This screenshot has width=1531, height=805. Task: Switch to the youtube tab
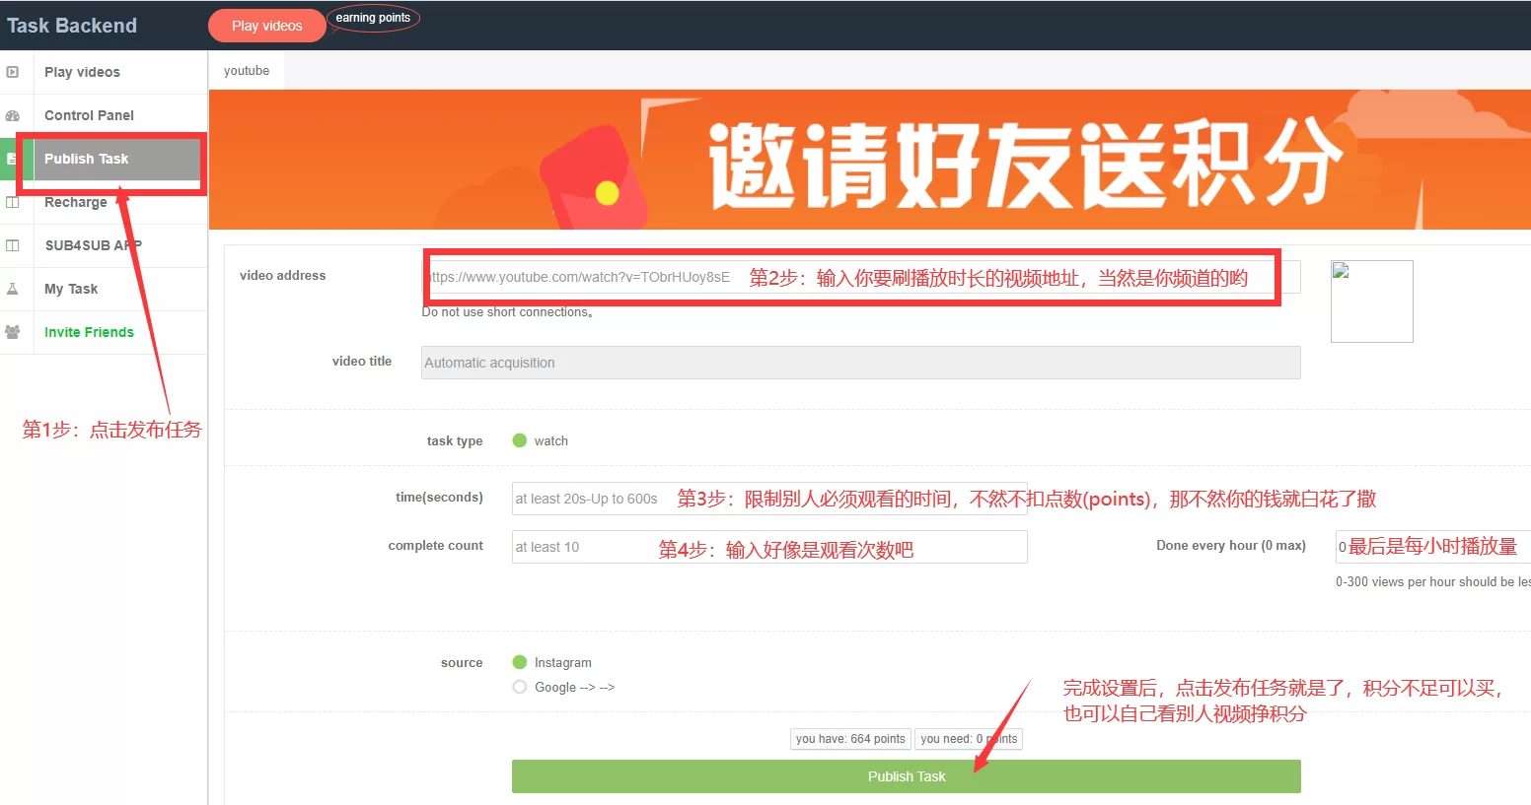(x=245, y=70)
